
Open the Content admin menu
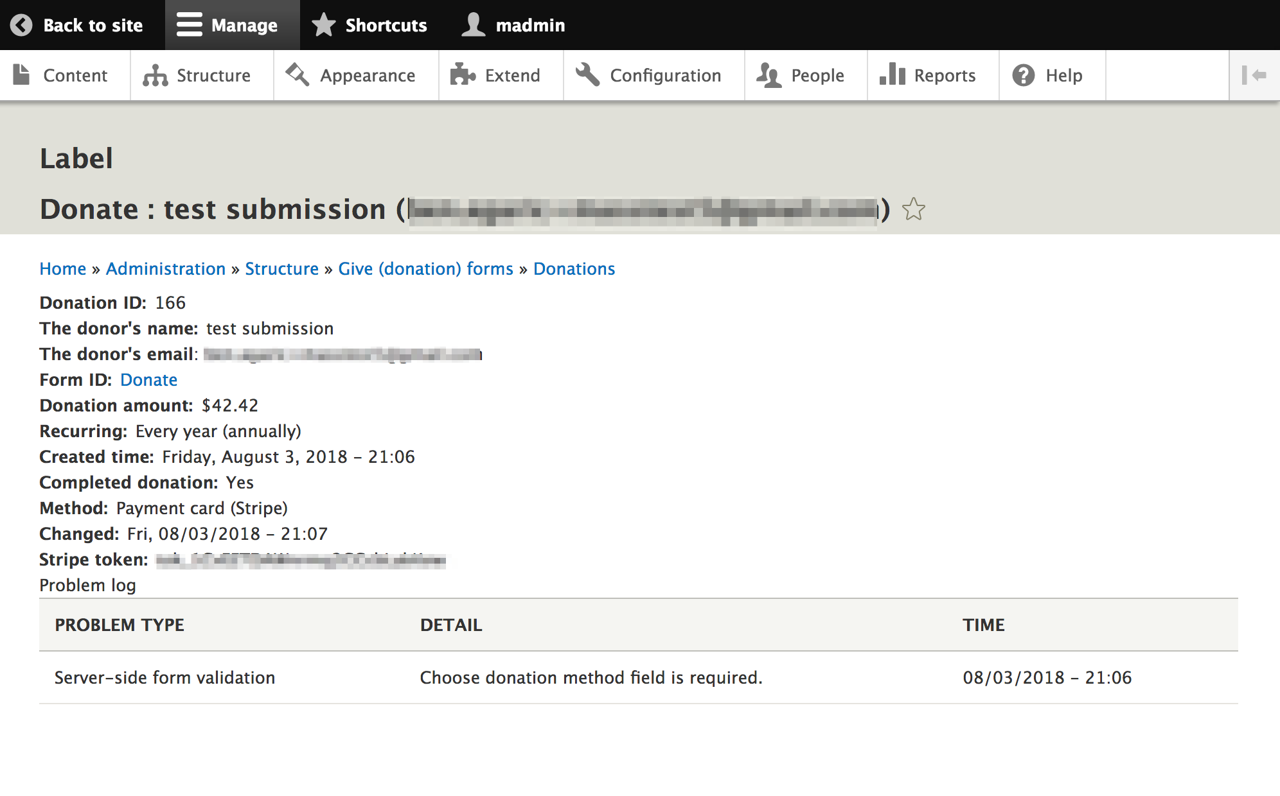[64, 75]
